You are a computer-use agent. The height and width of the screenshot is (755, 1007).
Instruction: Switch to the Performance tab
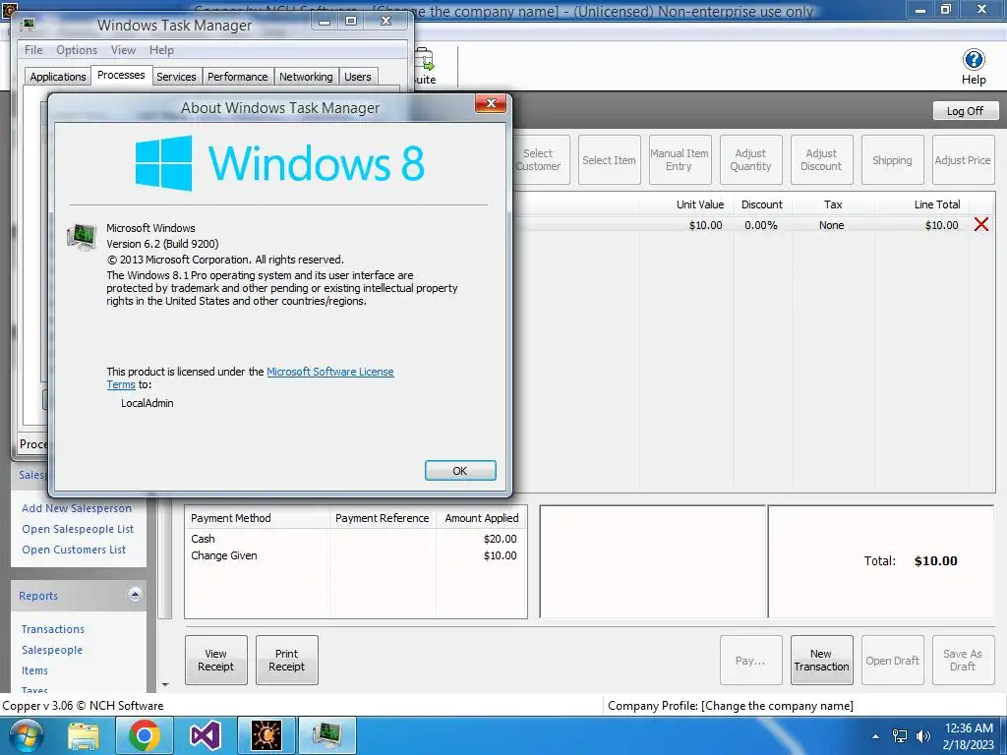click(237, 77)
